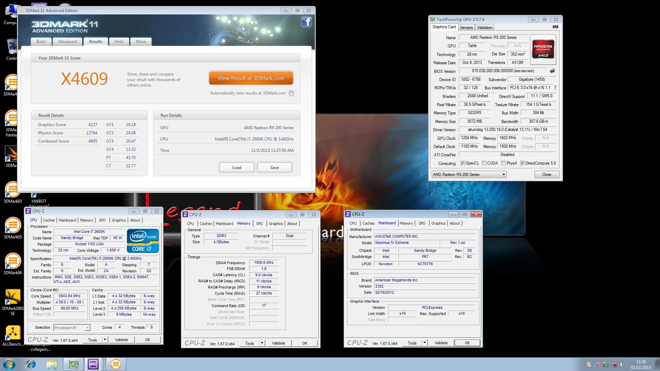660x371 pixels.
Task: Click the CPU-Z title icon in the Memory window
Action: [x=185, y=214]
